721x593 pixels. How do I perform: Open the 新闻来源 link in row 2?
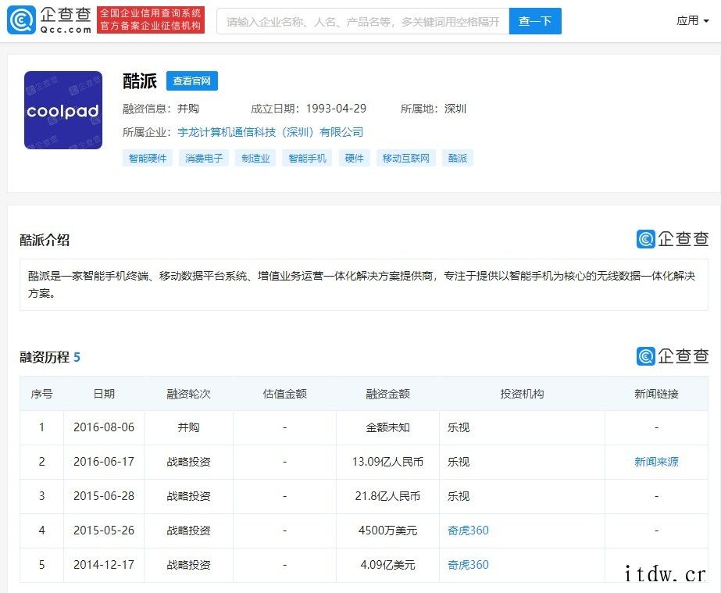[656, 462]
